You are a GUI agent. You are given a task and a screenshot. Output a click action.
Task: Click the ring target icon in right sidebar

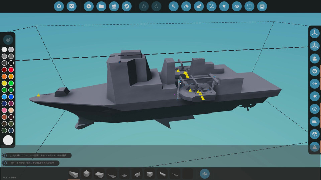point(314,71)
